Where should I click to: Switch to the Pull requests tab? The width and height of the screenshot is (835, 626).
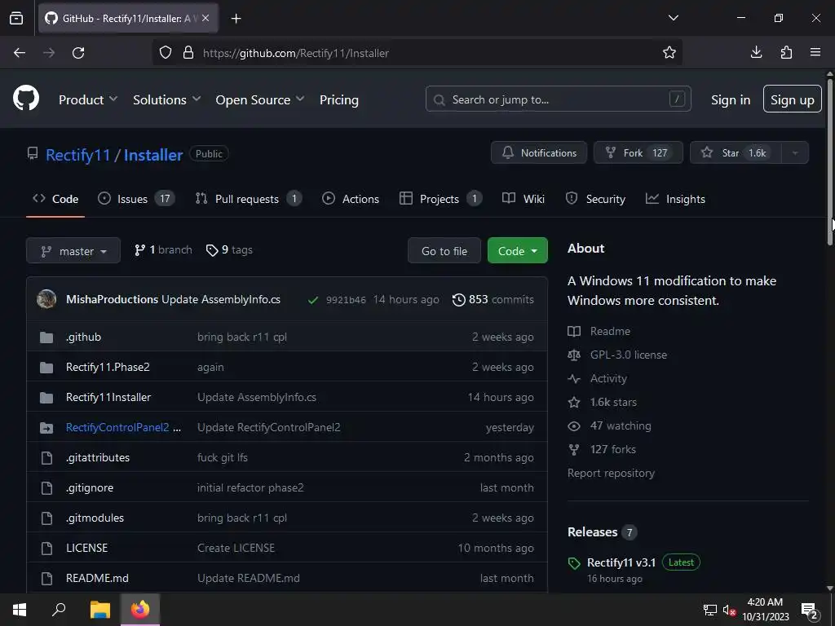coord(248,199)
